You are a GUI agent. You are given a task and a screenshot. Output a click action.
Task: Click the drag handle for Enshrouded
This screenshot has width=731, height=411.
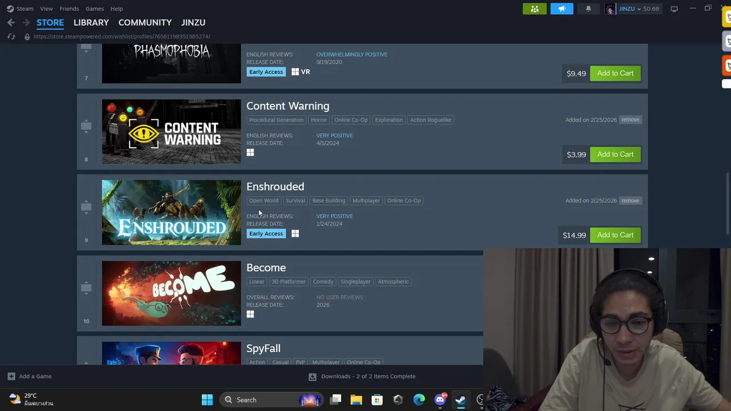(86, 207)
